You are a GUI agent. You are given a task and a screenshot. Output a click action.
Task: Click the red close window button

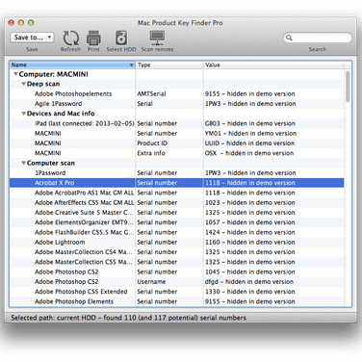[12, 23]
